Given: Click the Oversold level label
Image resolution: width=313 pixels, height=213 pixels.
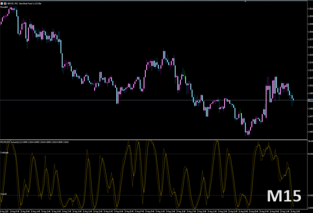Looking at the screenshot, I should click(3, 194).
